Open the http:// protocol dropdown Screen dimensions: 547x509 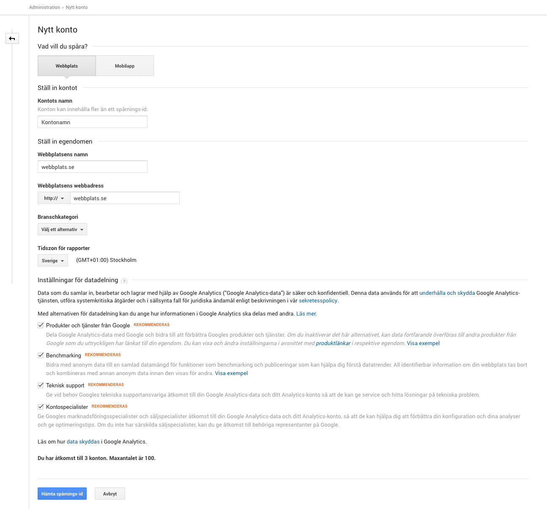tap(54, 198)
